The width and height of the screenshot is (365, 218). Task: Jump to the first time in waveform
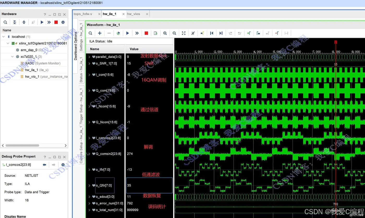(x=212, y=33)
